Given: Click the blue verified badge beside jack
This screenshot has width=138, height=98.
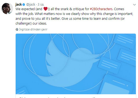Looking at the screenshot, I should click(x=24, y=5).
